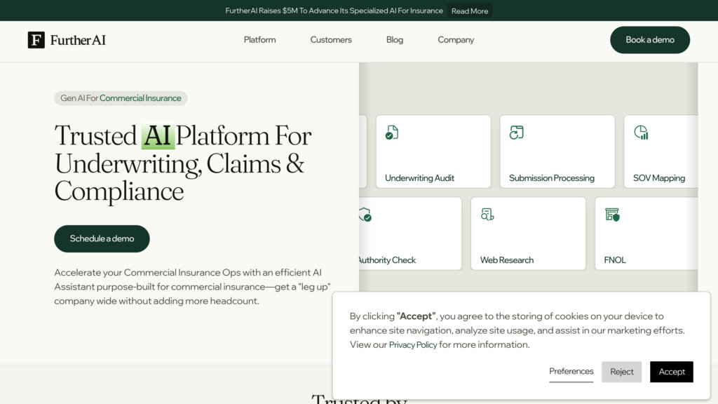Screen dimensions: 718x404
Task: Open the Company menu
Action: tap(456, 40)
